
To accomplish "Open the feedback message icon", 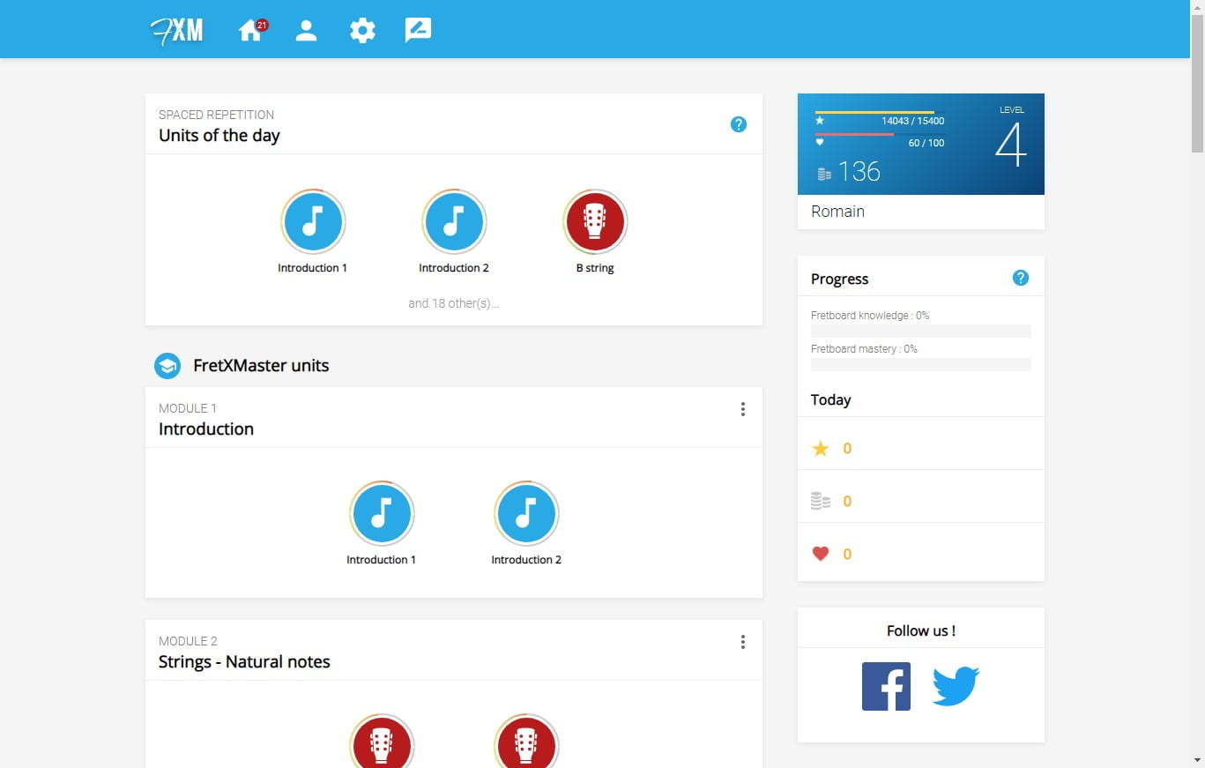I will pyautogui.click(x=418, y=31).
